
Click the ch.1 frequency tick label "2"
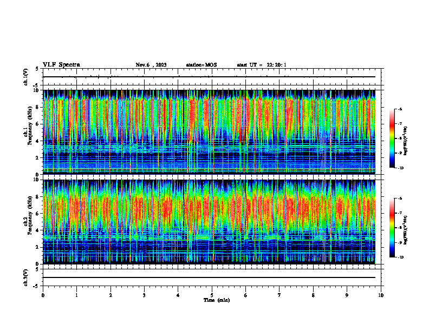point(38,158)
